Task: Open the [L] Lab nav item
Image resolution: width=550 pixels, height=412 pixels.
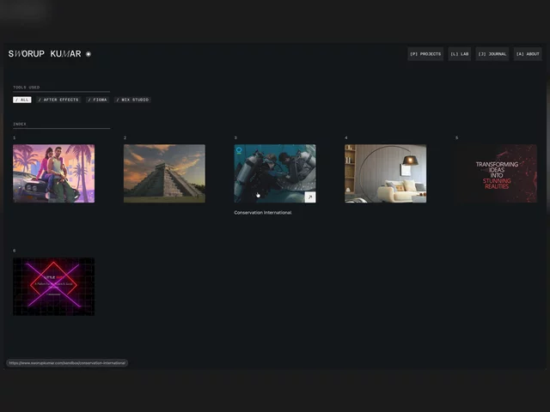Action: 460,54
